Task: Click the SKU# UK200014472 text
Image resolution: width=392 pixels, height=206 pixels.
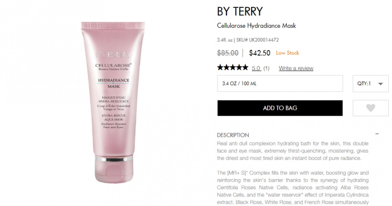Action: pos(257,40)
